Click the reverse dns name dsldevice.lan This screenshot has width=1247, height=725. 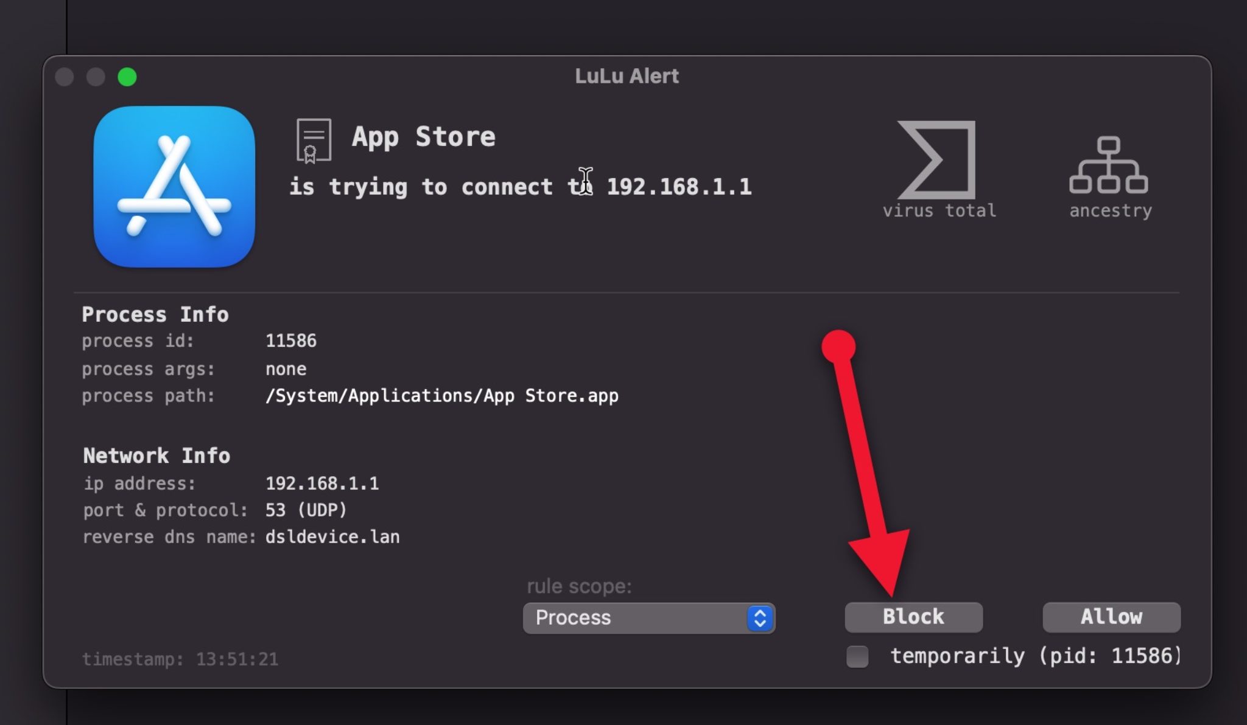coord(332,537)
